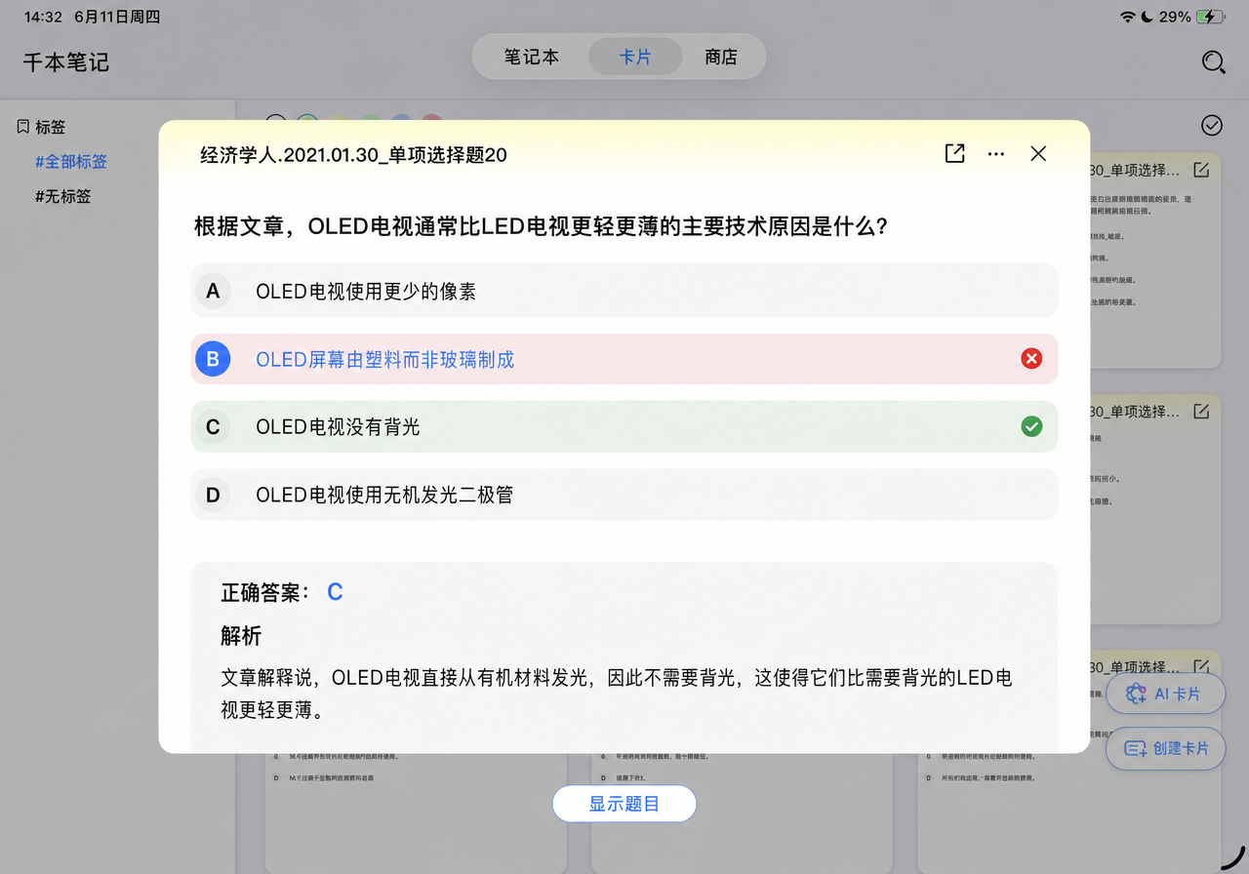Switch to the 卡片 tab
The image size is (1249, 874).
coord(635,57)
